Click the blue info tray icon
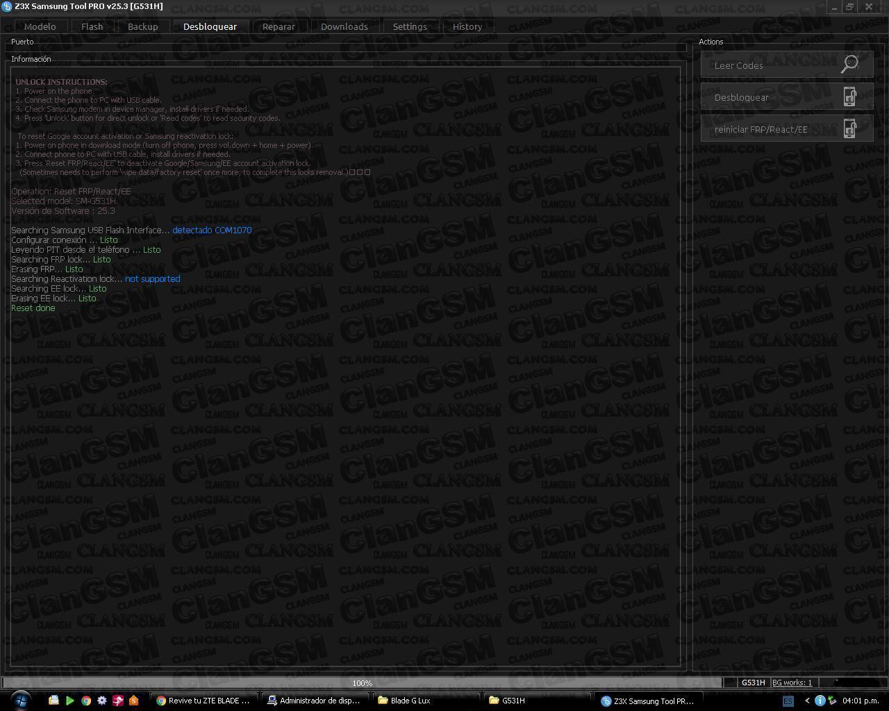889x711 pixels. point(820,701)
